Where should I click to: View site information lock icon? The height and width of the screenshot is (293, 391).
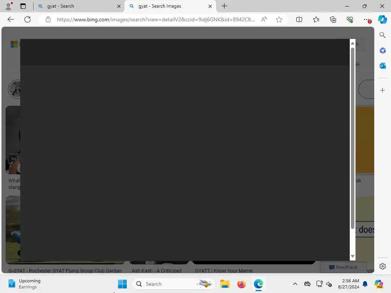pyautogui.click(x=48, y=19)
